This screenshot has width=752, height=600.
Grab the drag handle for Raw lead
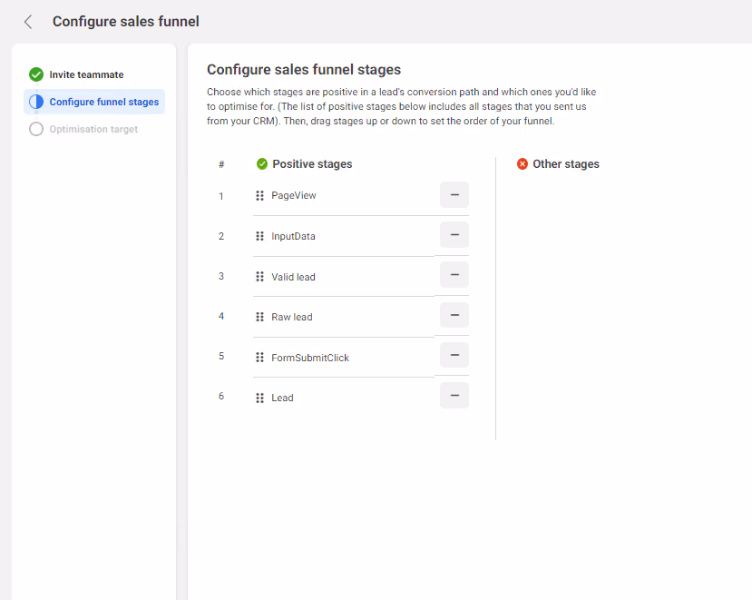(x=259, y=317)
